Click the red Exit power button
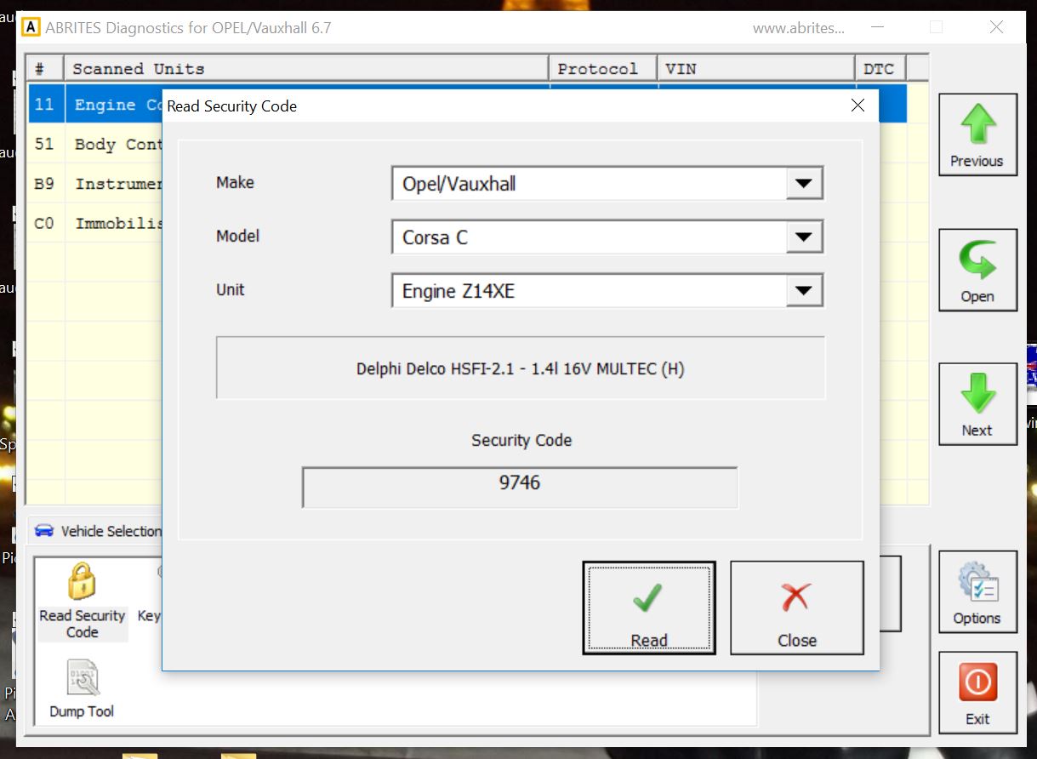The height and width of the screenshot is (759, 1037). [x=977, y=693]
